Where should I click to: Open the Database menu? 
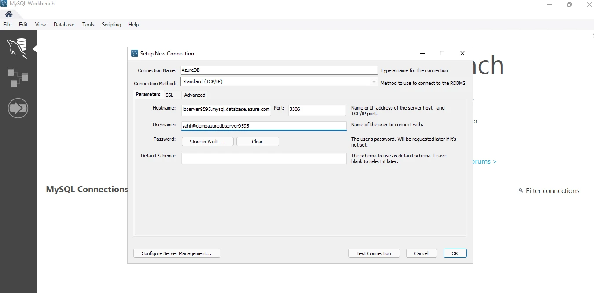click(64, 25)
